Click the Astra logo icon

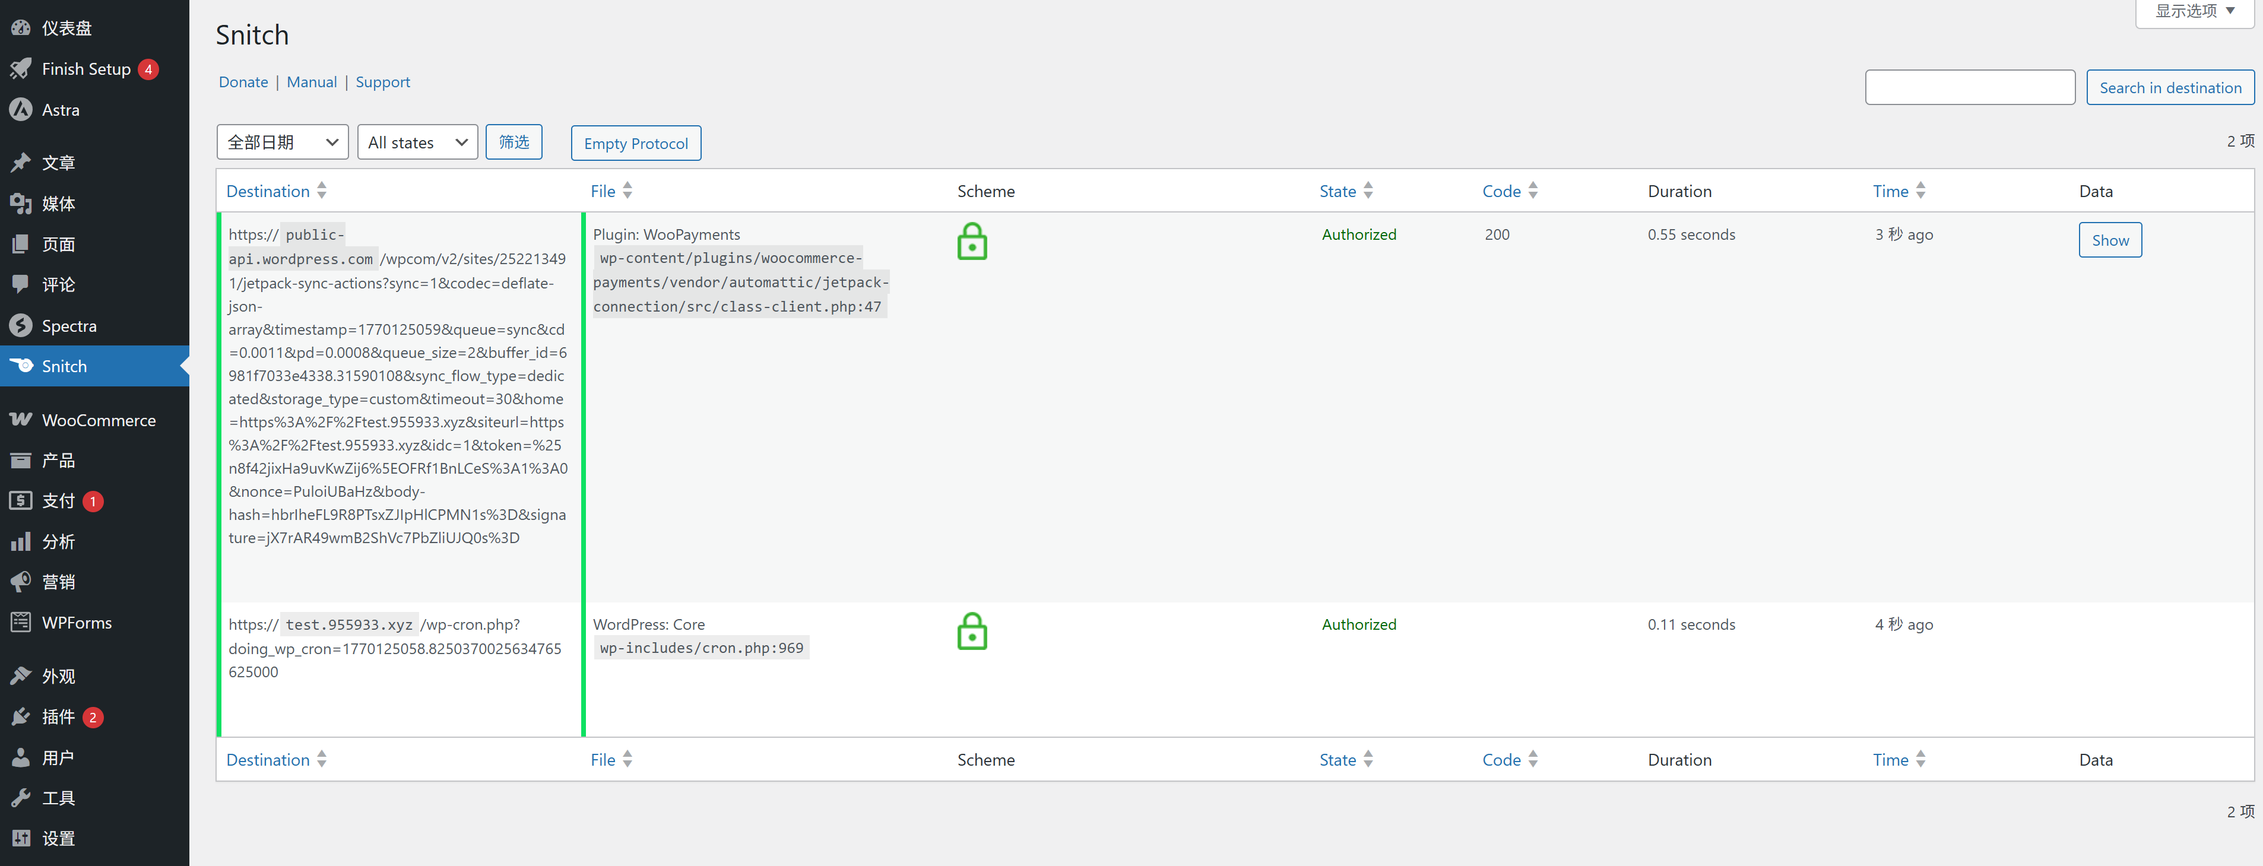(20, 110)
